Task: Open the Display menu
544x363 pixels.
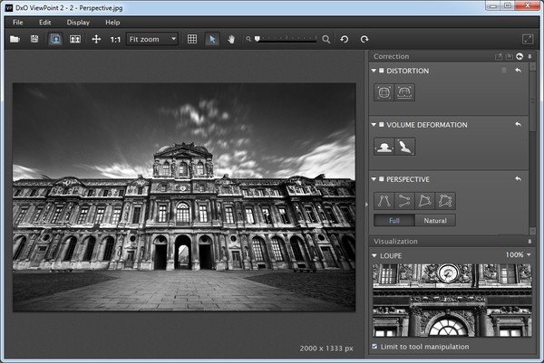Action: (78, 22)
